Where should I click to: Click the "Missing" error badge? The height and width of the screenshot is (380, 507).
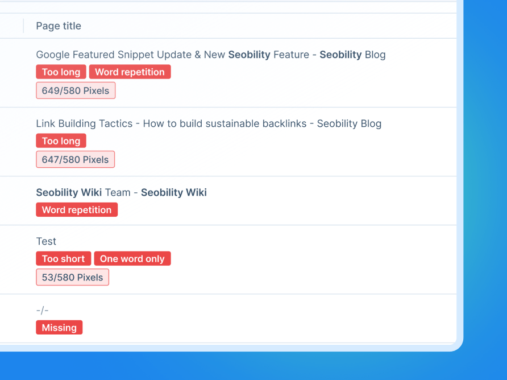(x=59, y=327)
